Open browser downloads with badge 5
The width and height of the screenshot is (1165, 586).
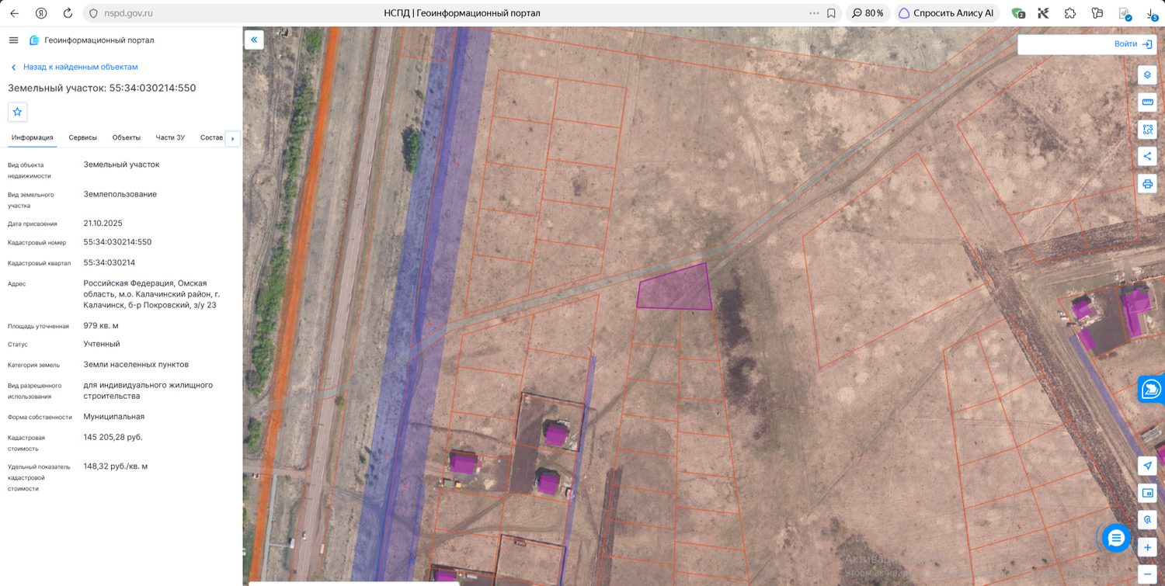tap(1150, 13)
